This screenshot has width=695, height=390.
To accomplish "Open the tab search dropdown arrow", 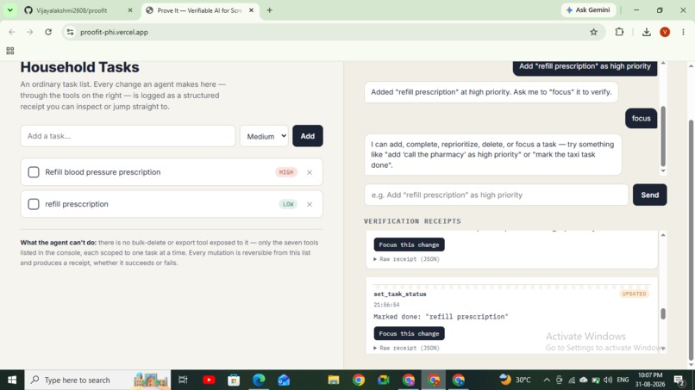I will 9,10.
